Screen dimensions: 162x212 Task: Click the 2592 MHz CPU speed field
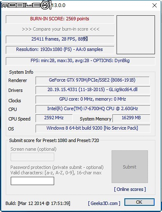point(54,118)
